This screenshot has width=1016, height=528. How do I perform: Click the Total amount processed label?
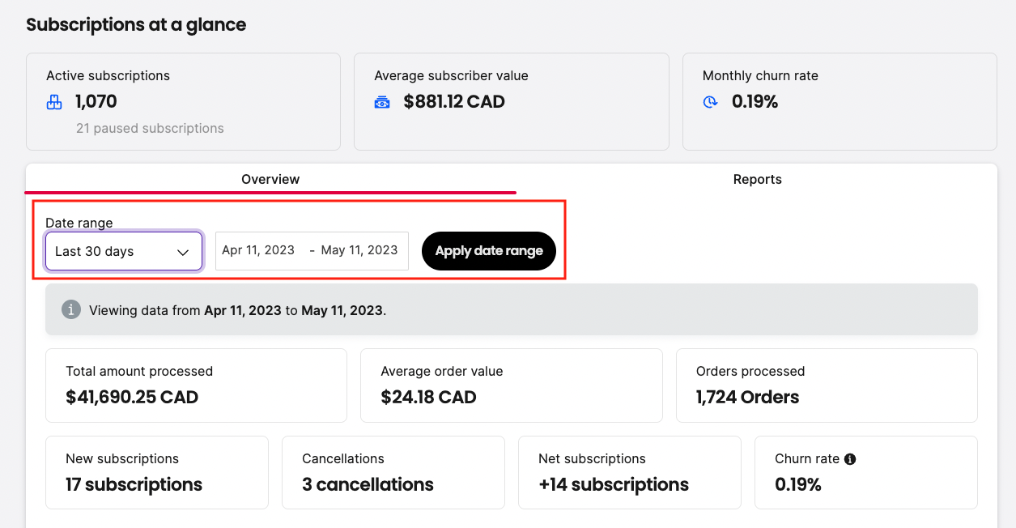coord(139,371)
